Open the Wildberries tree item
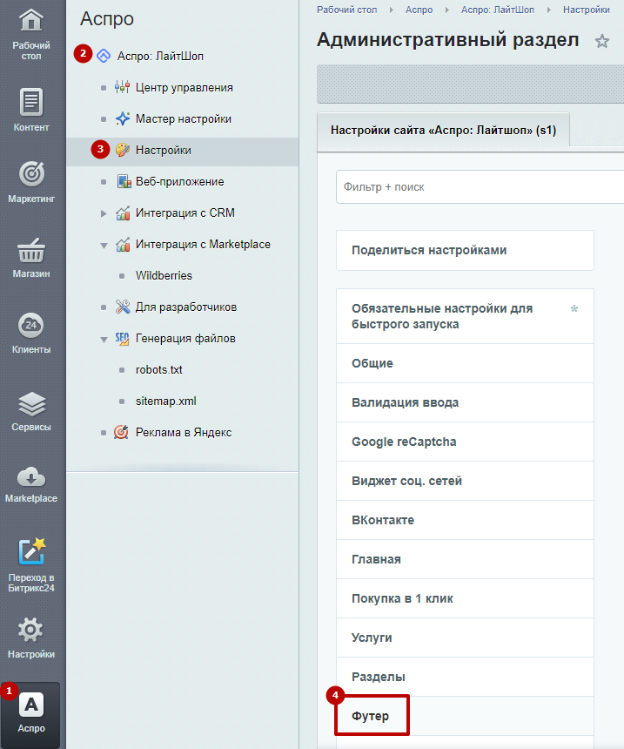 point(164,275)
